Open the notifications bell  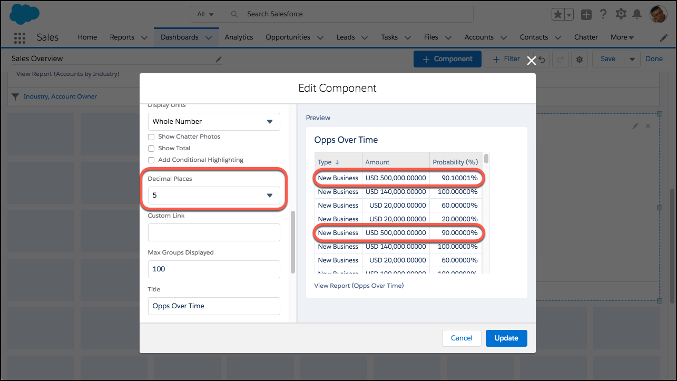637,14
